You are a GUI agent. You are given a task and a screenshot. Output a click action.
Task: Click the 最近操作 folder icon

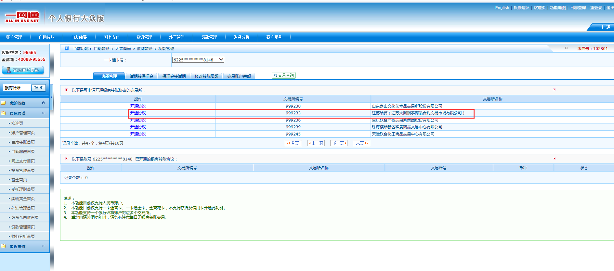3,246
